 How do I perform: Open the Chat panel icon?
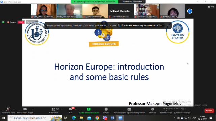click(x=71, y=109)
